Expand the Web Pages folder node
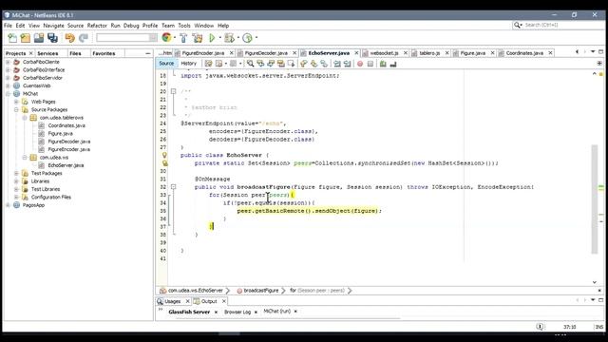Screen dimensions: 608x342 16,102
